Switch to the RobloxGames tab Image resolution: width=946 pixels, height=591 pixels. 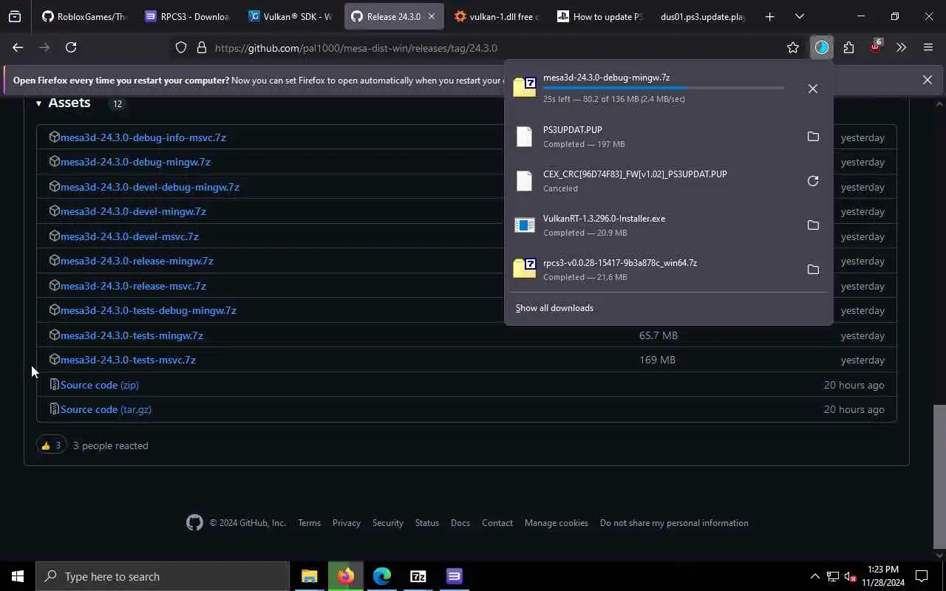tap(84, 16)
